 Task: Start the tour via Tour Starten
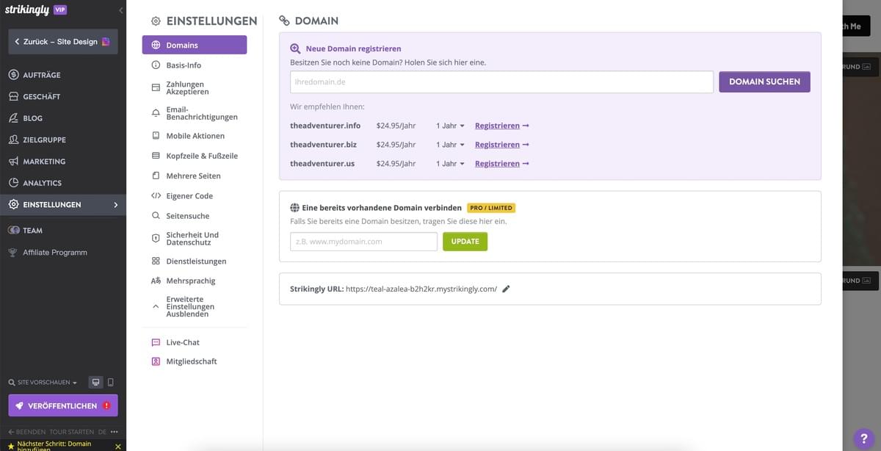(72, 432)
